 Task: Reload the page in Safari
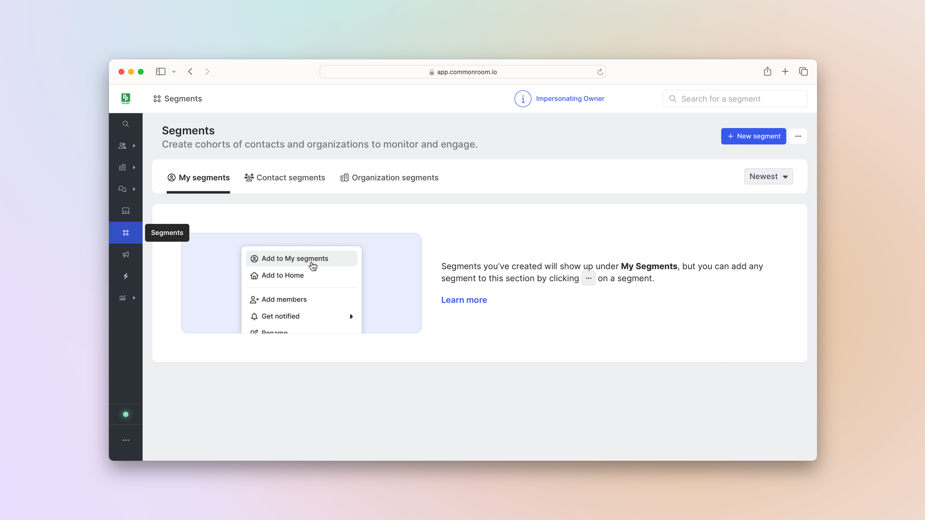600,72
